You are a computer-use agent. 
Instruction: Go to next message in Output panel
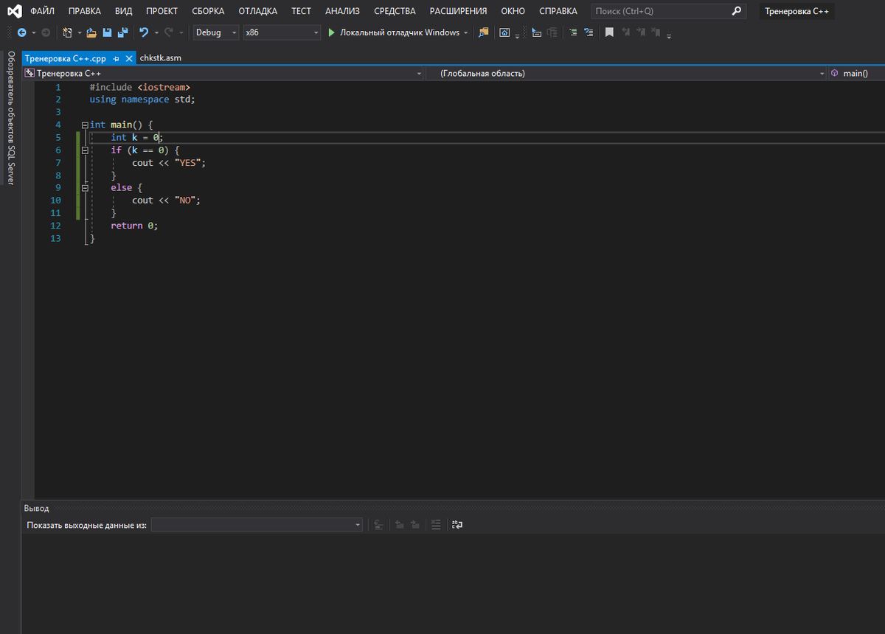[x=415, y=525]
